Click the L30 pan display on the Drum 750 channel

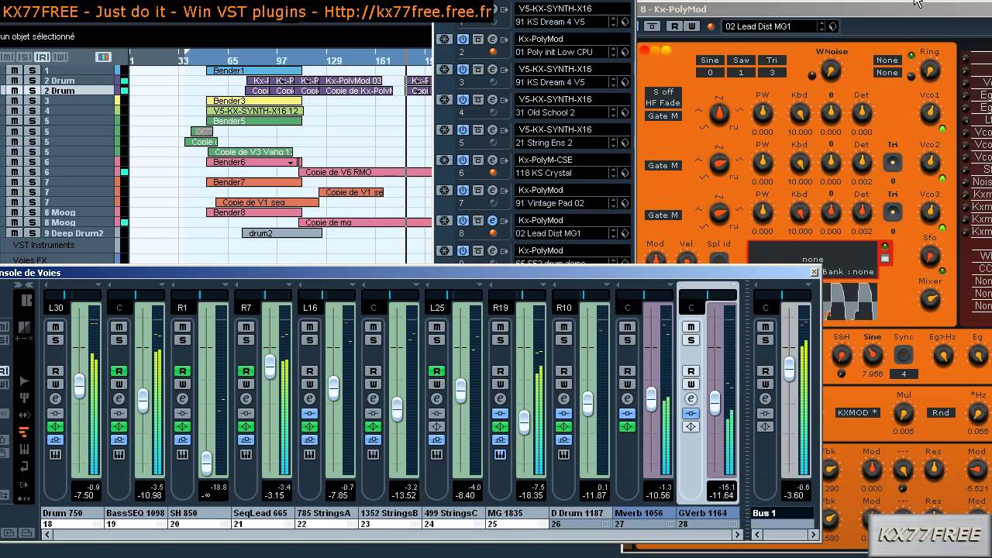[56, 308]
